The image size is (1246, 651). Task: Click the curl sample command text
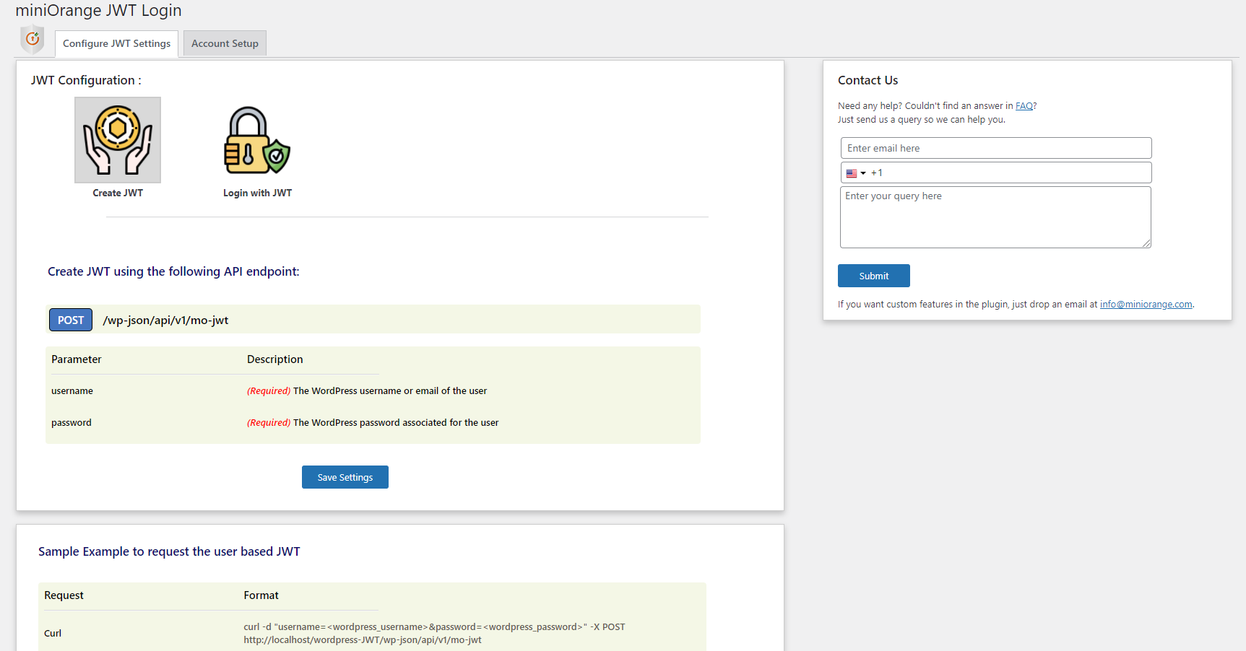[434, 634]
